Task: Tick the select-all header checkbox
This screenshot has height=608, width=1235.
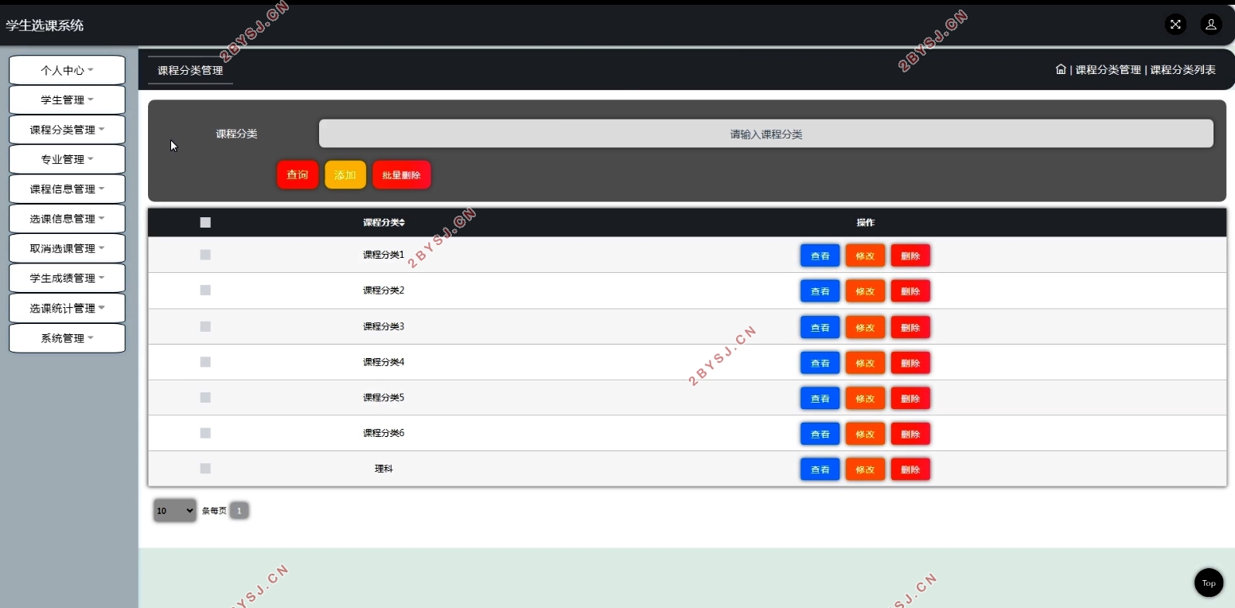Action: click(205, 223)
